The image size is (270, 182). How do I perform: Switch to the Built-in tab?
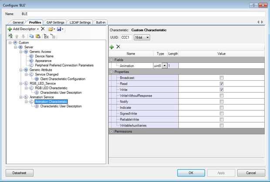coord(101,22)
